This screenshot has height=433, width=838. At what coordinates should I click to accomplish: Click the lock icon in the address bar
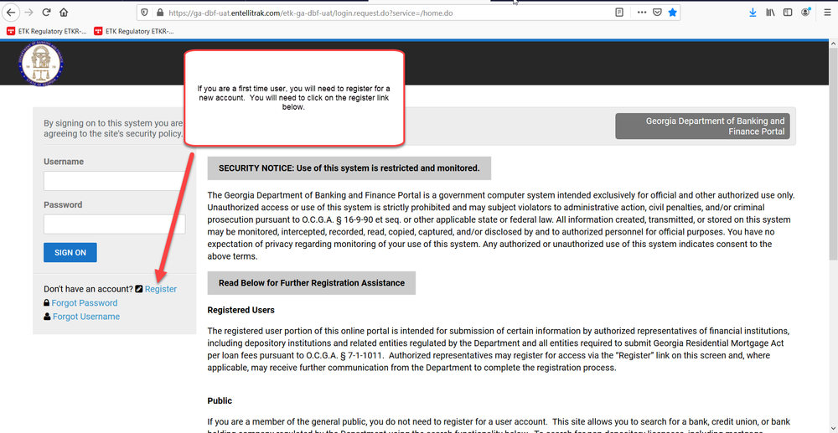click(x=159, y=13)
